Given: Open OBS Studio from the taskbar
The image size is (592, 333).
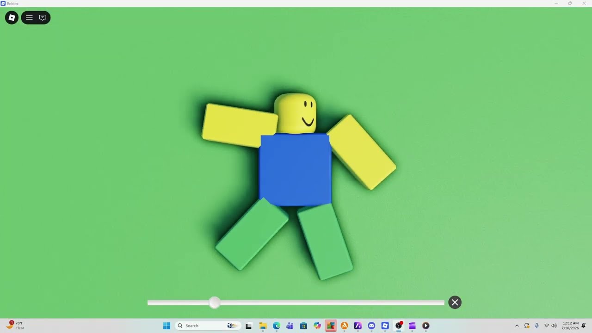Looking at the screenshot, I should click(x=399, y=326).
